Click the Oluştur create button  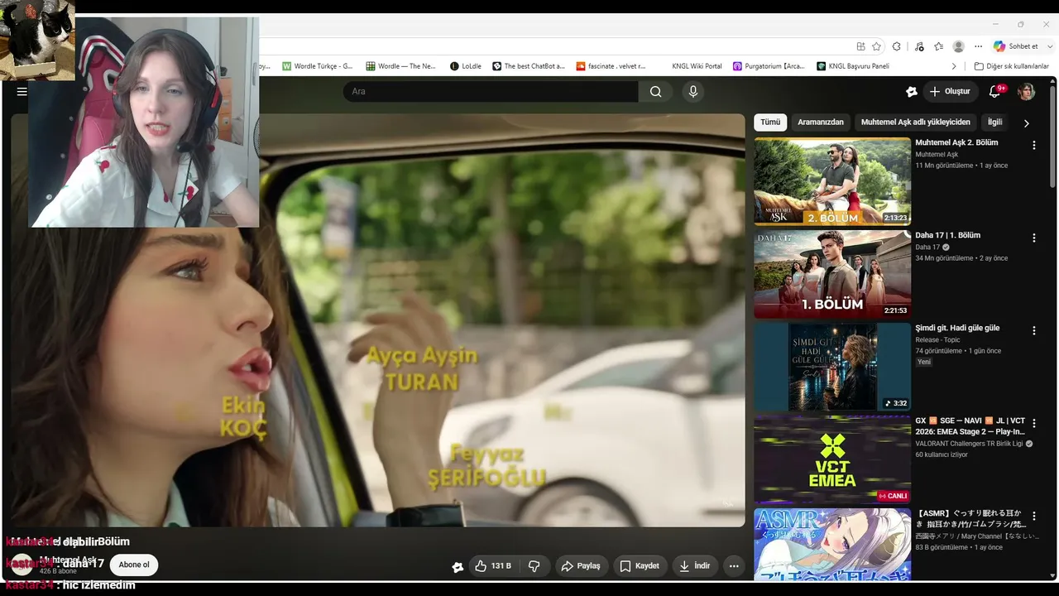click(951, 91)
